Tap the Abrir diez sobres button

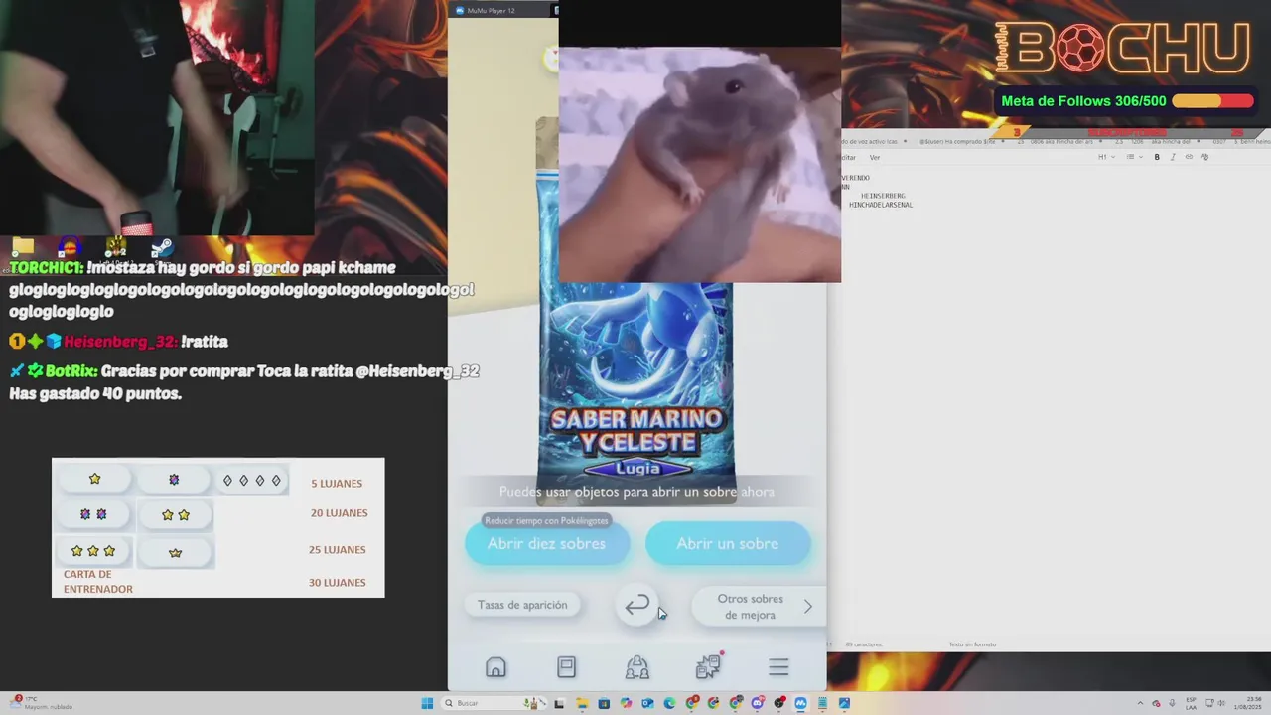click(x=546, y=543)
